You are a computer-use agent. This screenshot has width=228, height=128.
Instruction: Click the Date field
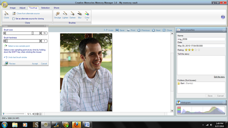coord(201,46)
